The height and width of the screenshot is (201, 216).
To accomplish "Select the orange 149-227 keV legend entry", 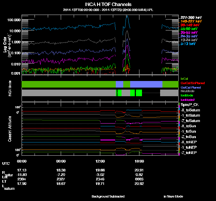I will pos(191,21).
